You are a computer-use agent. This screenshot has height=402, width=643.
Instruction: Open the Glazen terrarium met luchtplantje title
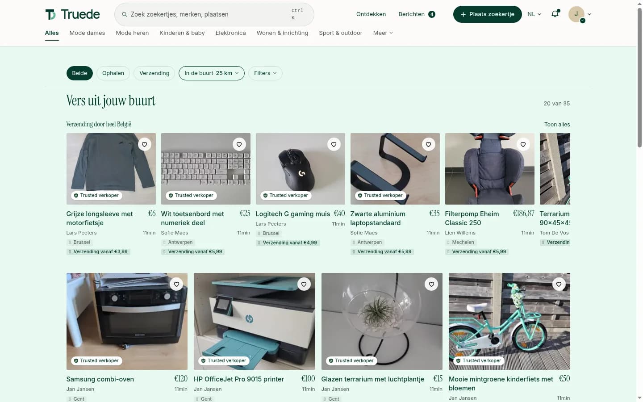coord(373,379)
